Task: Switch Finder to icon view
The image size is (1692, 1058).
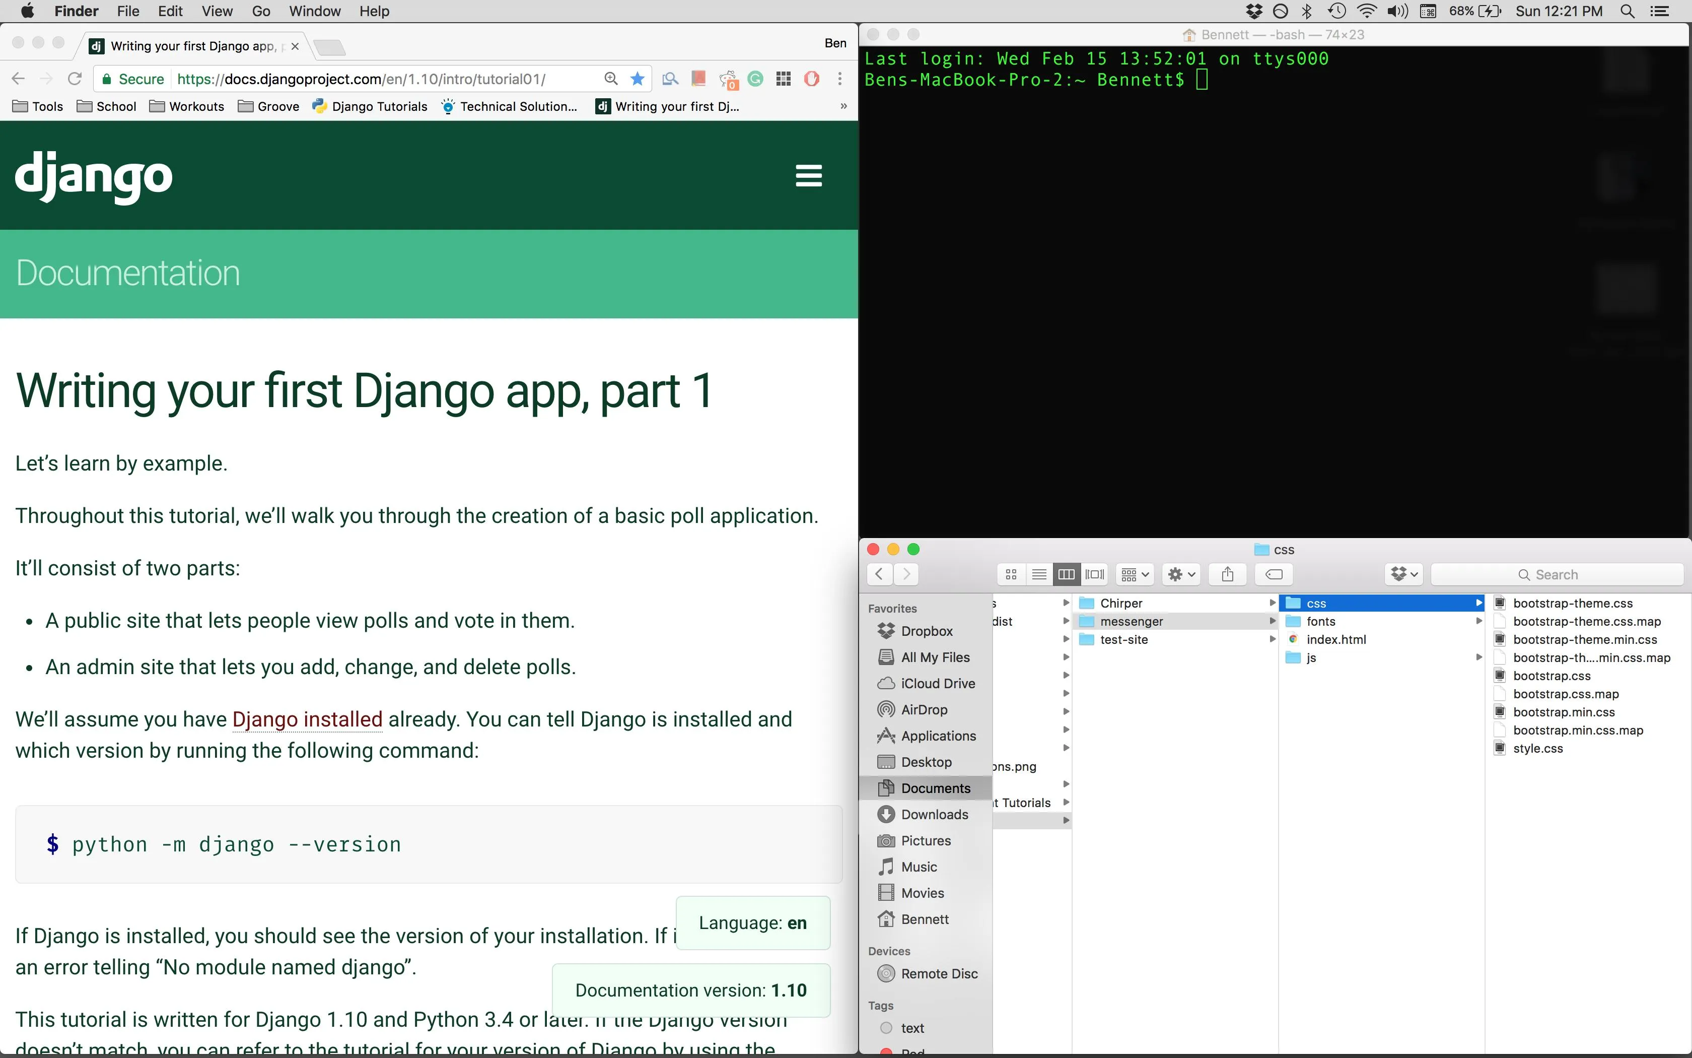Action: coord(1011,574)
